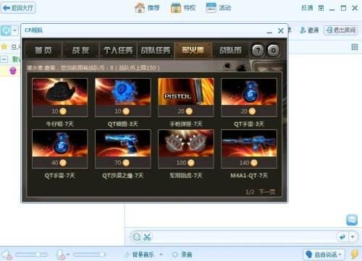This screenshot has height=261, width=362.
Task: Open the 特权 gift box icon
Action: 176,8
